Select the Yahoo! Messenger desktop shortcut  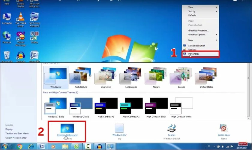pos(21,39)
